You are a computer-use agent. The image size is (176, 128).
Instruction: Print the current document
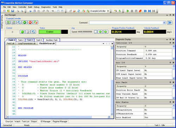click(x=18, y=11)
